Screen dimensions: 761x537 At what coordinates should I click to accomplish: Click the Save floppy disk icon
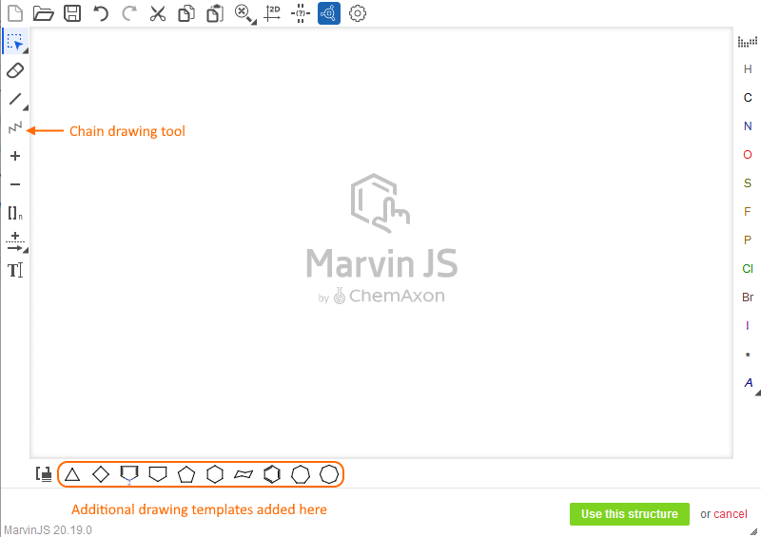tap(72, 13)
